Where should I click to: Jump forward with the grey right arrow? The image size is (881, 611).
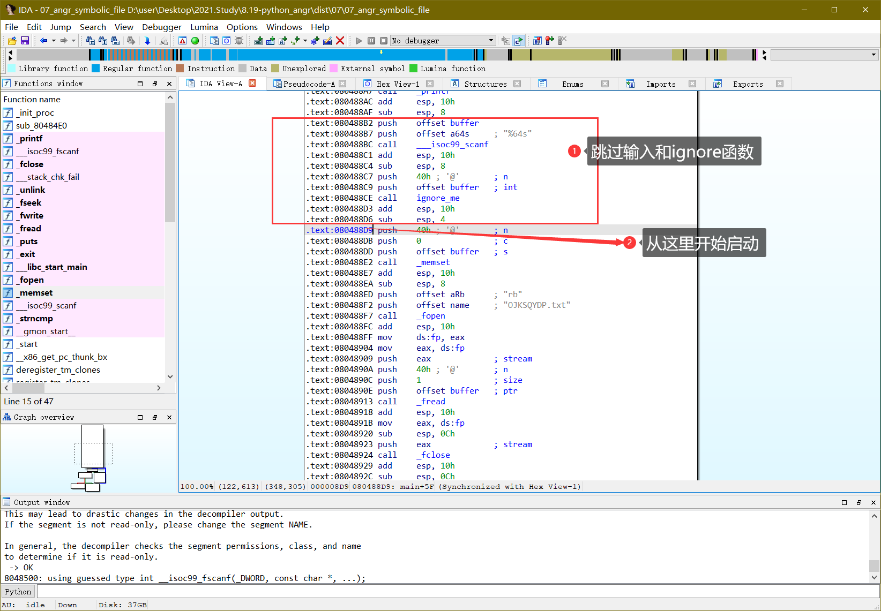coord(64,41)
